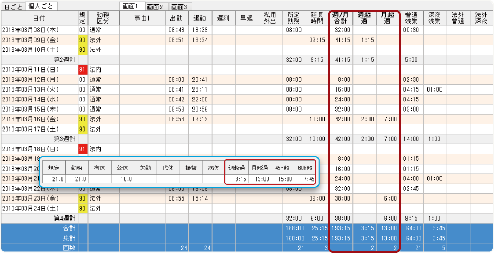Click the 第3週計 subtotal row label
The height and width of the screenshot is (253, 494).
[65, 139]
